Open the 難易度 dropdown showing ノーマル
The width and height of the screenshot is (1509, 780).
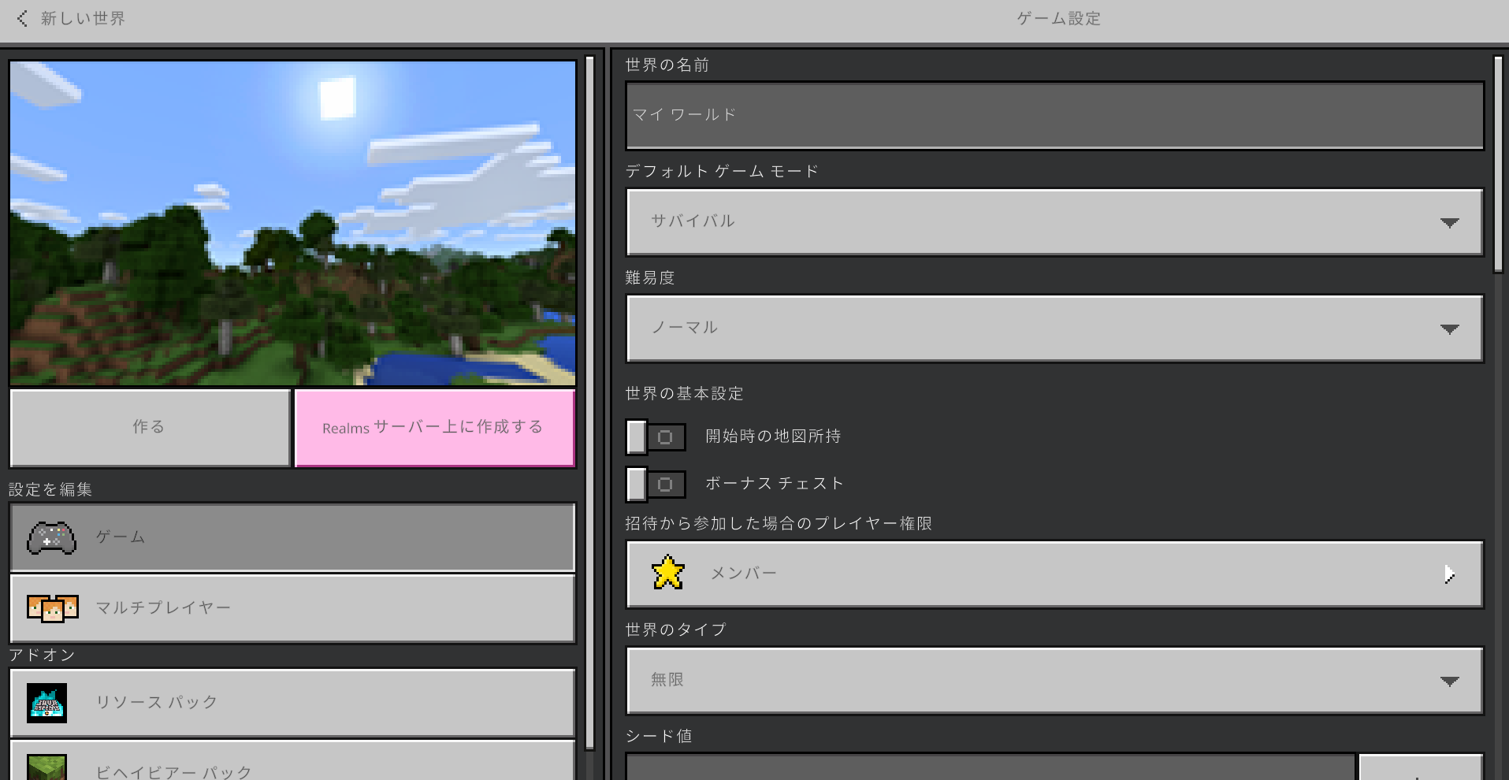click(x=1054, y=329)
